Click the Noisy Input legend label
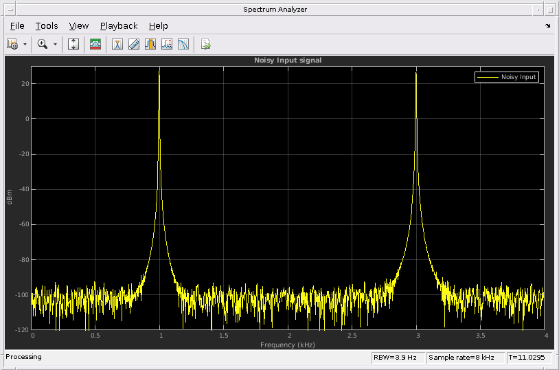 (518, 77)
